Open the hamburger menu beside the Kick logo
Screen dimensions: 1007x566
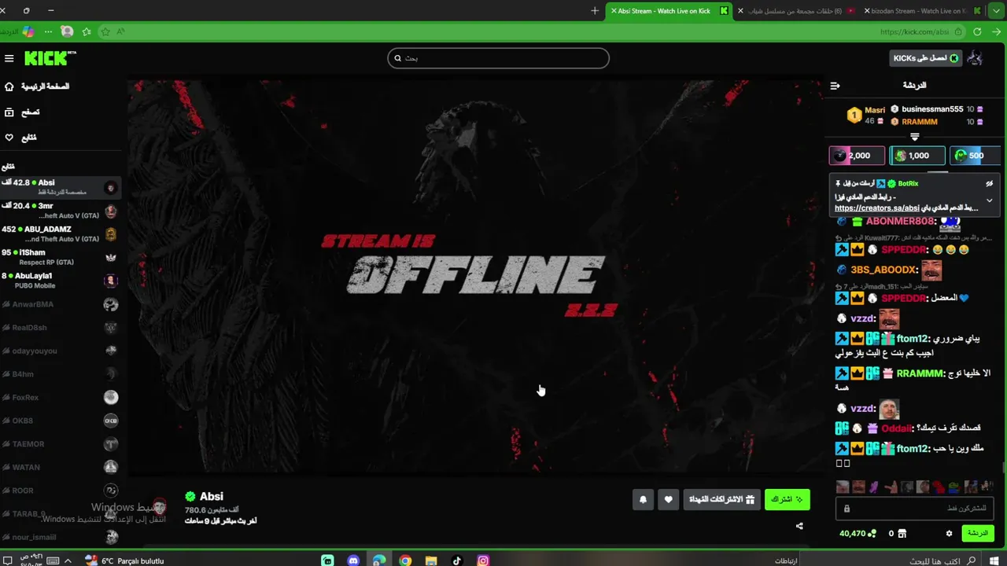point(9,58)
